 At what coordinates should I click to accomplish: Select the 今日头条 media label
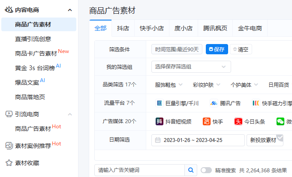[x=255, y=122]
